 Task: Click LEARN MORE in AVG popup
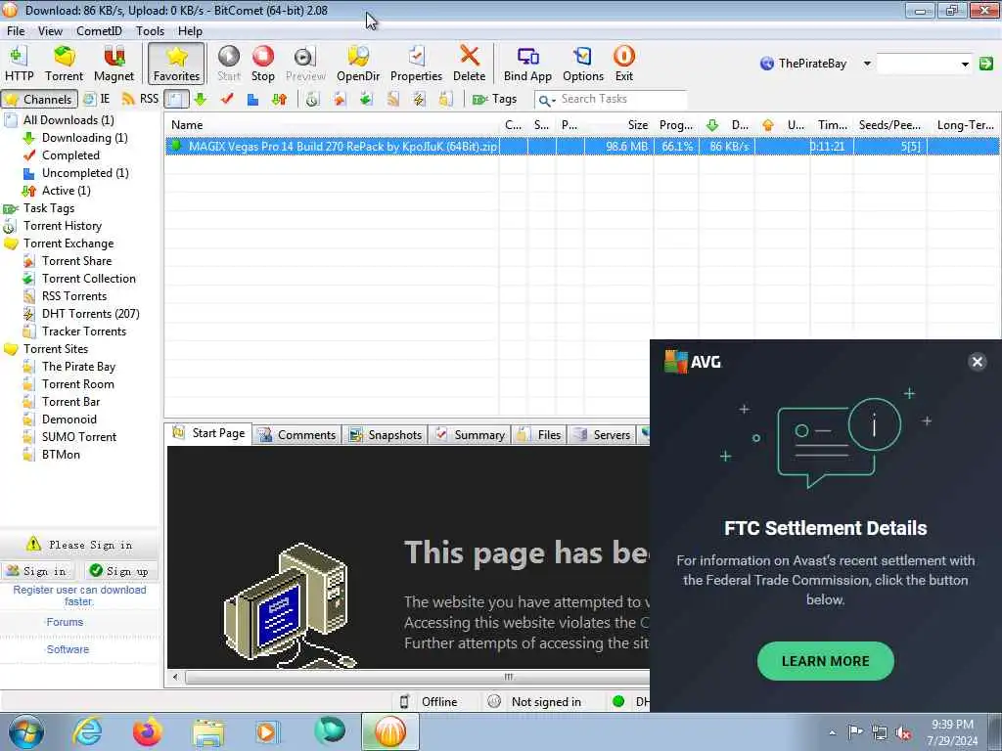click(825, 661)
